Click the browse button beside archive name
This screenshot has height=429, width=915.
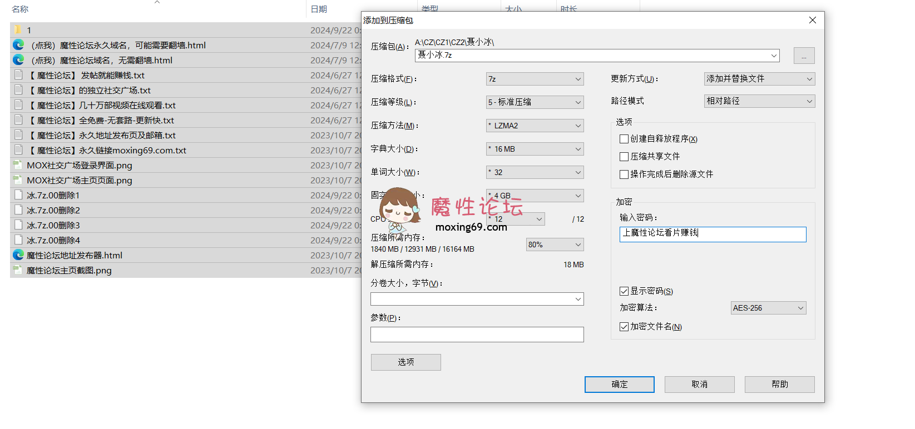(x=804, y=56)
